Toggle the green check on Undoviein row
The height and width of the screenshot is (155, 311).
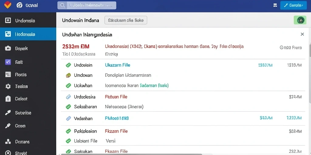(68, 65)
